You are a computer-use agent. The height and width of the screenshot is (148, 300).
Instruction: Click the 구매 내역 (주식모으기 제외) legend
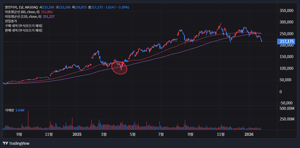pos(23,26)
